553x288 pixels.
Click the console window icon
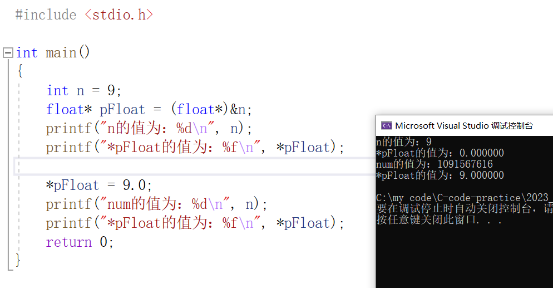coord(387,126)
